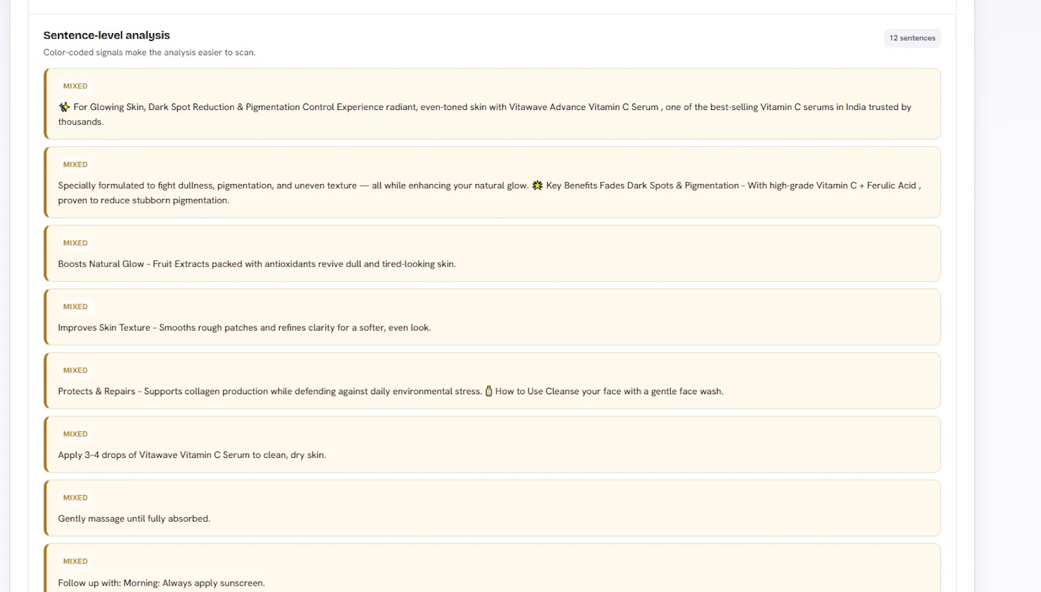
Task: Select the "Improves Skin Texture" sentence text
Action: click(245, 328)
